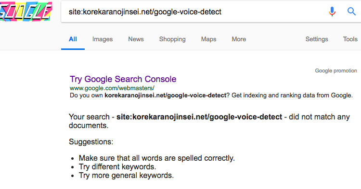Focus the search box containing site query

coord(193,12)
